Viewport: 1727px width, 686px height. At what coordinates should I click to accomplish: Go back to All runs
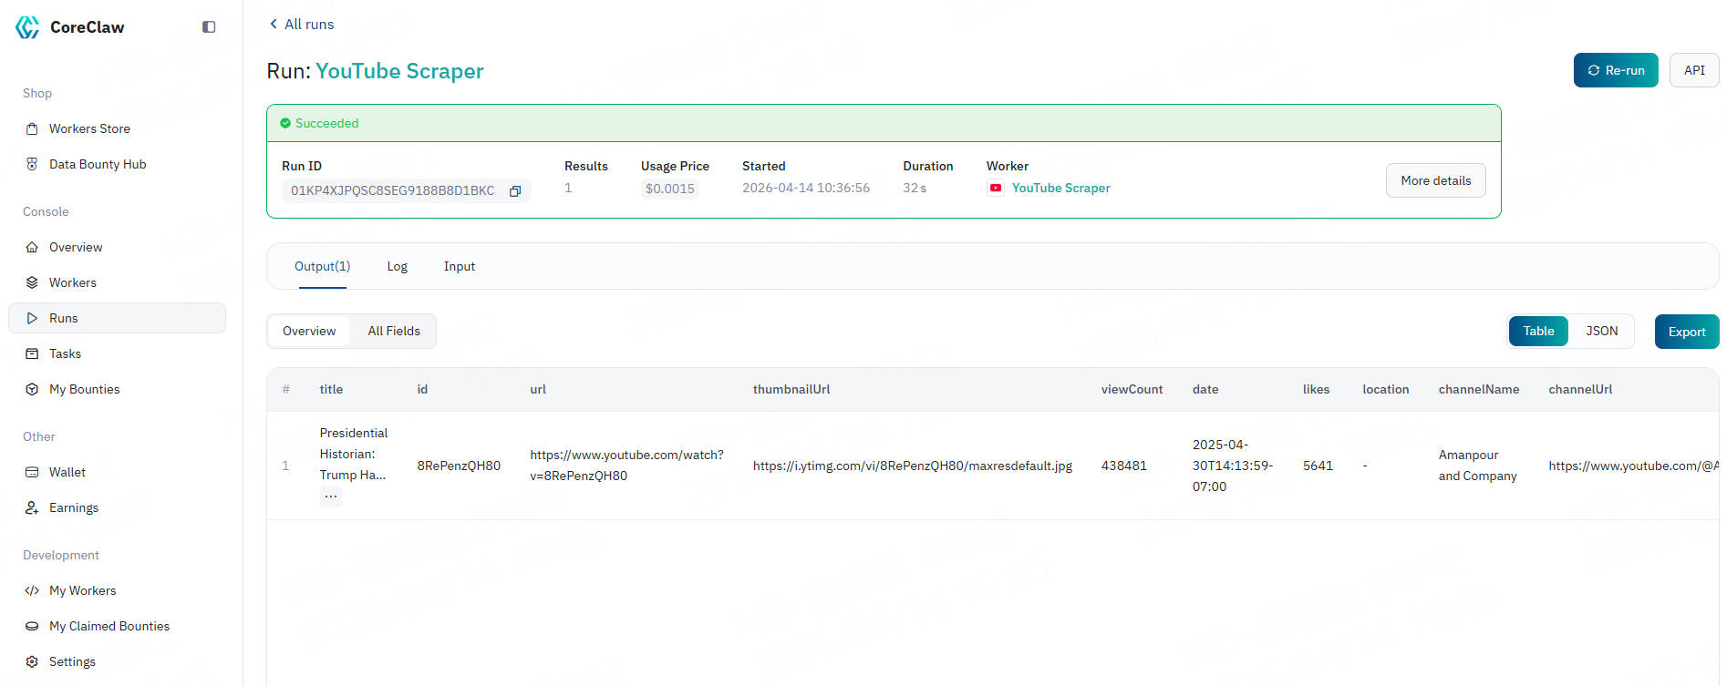[301, 24]
